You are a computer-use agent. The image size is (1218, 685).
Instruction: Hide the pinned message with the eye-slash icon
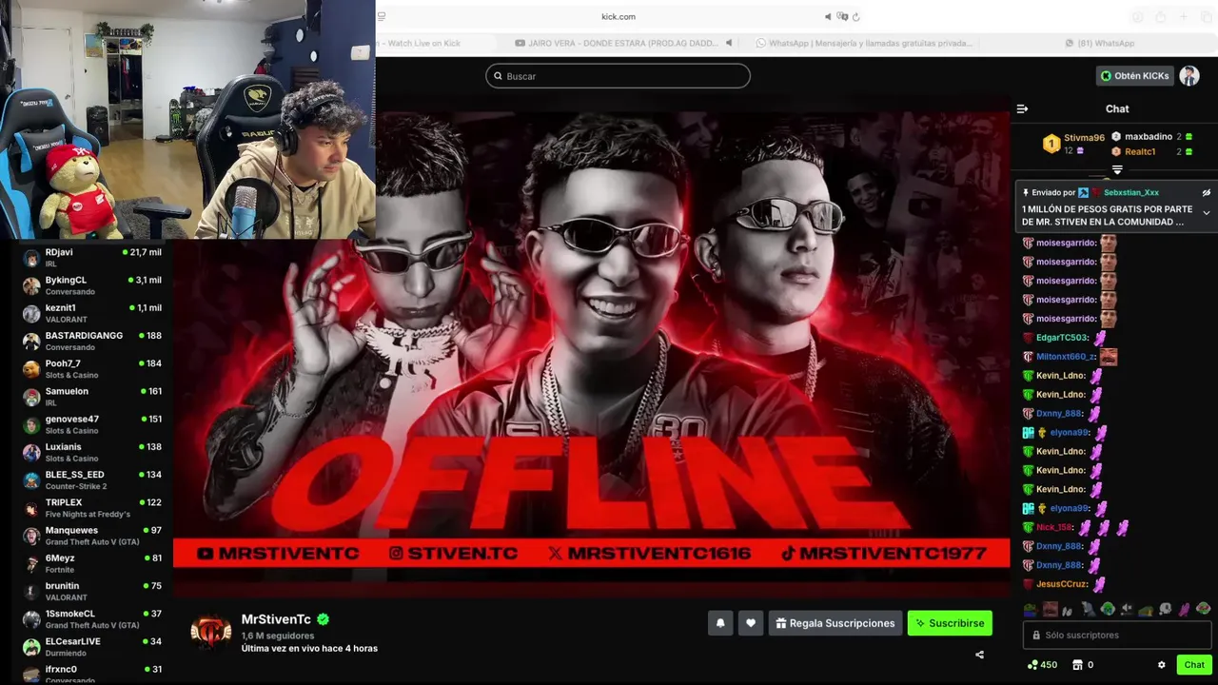1206,192
